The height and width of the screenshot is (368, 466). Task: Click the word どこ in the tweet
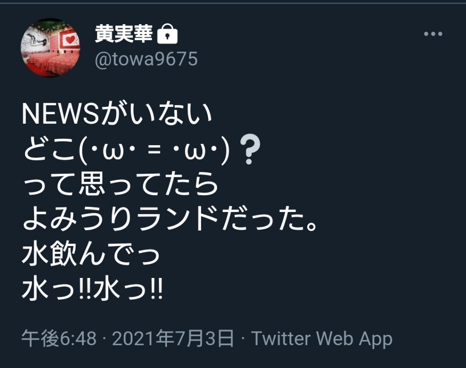coord(50,150)
